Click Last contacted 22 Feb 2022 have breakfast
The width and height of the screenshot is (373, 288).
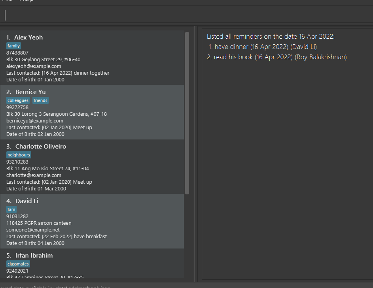[x=57, y=236]
